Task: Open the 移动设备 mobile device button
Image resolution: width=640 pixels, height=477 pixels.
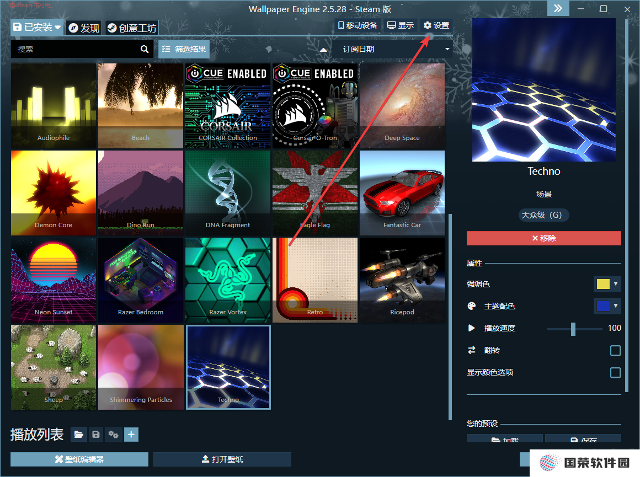Action: [x=358, y=25]
